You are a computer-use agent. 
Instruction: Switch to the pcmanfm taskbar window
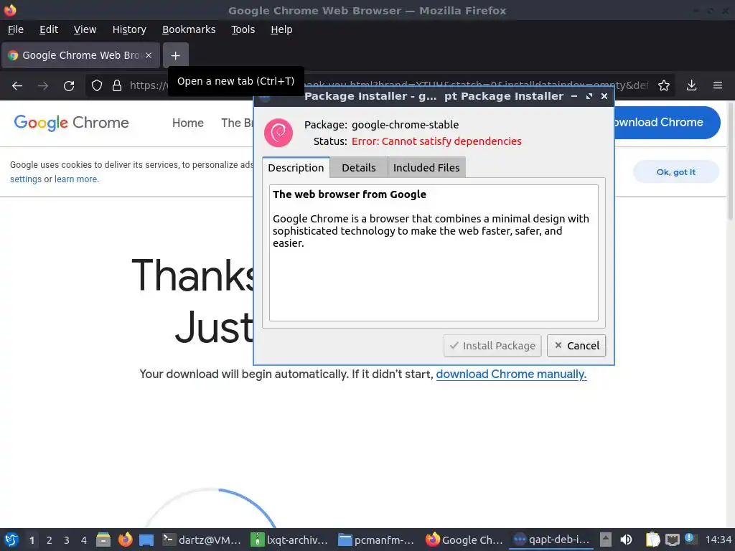376,540
